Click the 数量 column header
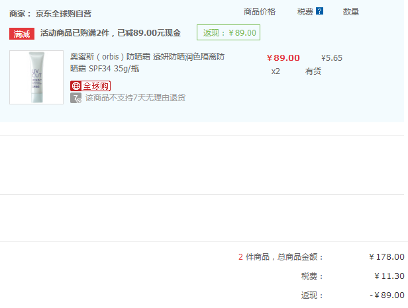The height and width of the screenshot is (308, 408). coord(351,12)
